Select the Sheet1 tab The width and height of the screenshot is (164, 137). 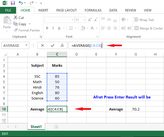[x=36, y=127]
